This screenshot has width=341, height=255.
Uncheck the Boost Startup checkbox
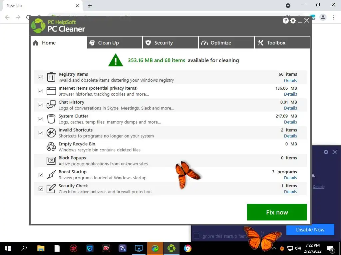[x=41, y=175]
